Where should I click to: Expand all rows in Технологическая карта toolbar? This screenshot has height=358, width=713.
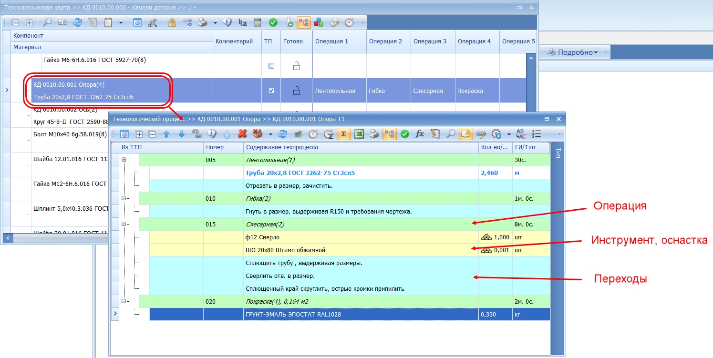pyautogui.click(x=29, y=22)
